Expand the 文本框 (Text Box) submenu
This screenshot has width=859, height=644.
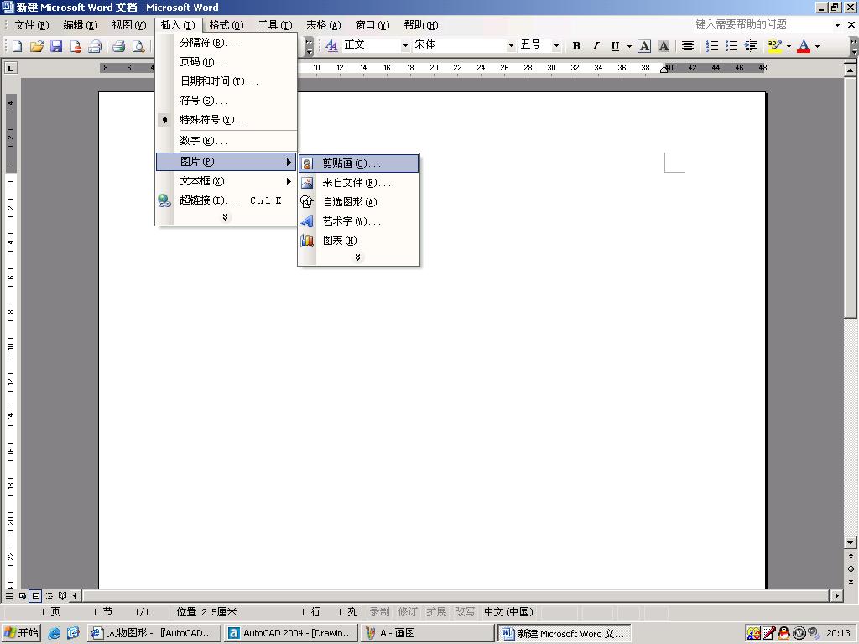pyautogui.click(x=226, y=181)
